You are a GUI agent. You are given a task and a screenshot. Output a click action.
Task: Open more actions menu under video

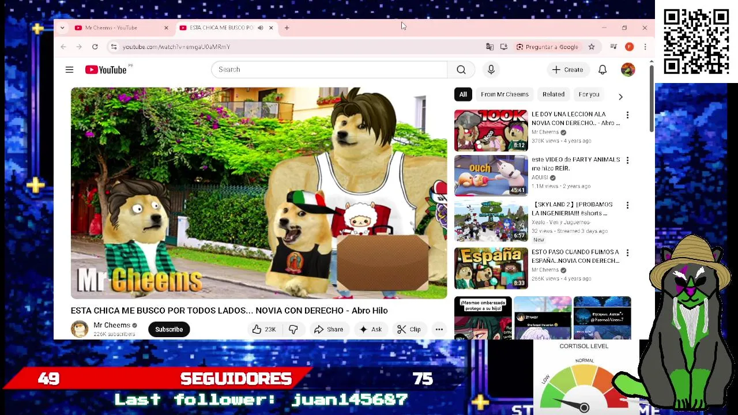pyautogui.click(x=439, y=329)
